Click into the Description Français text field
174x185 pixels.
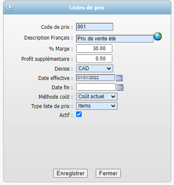click(x=115, y=39)
